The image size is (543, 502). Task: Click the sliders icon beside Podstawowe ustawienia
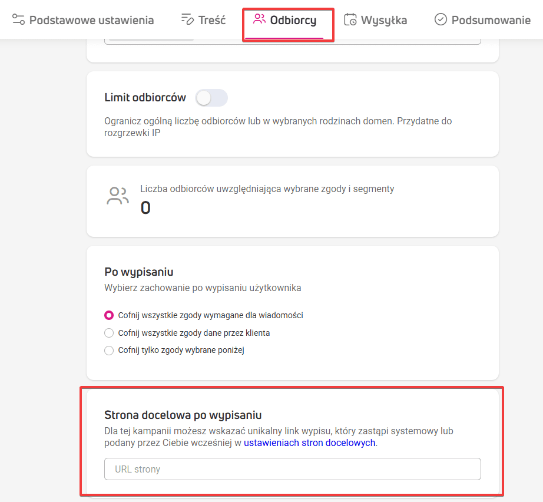(18, 19)
